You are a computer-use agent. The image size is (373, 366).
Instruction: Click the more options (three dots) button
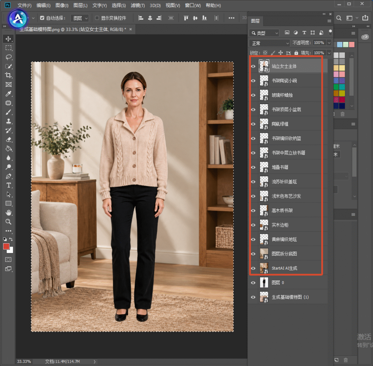[231, 18]
